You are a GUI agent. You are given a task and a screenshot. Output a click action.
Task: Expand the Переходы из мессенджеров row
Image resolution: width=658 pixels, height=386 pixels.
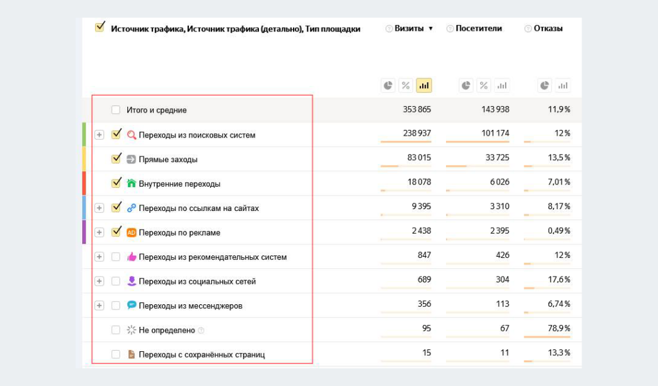(99, 306)
